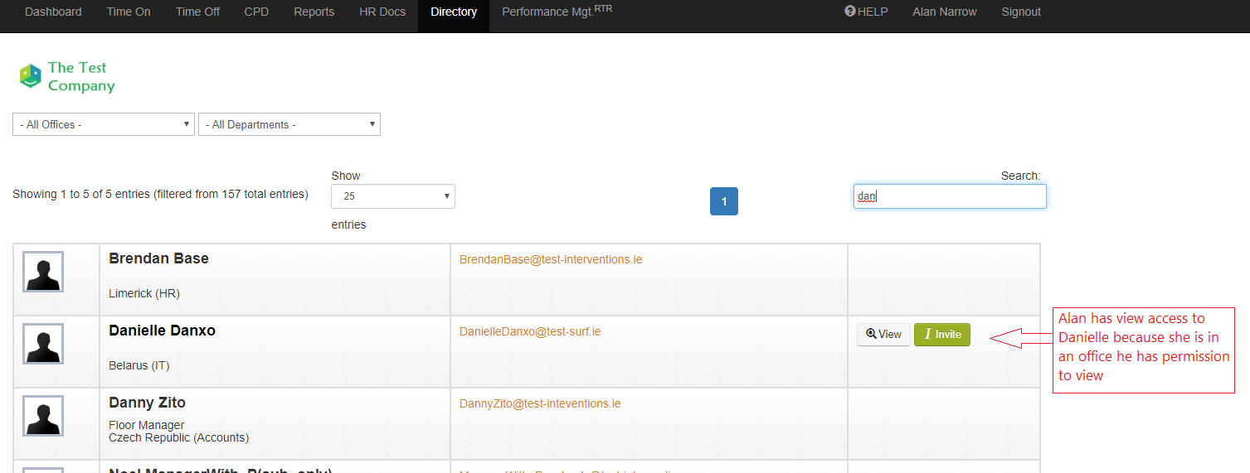Click Danielle Danxo's profile avatar
Image resolution: width=1250 pixels, height=473 pixels.
tap(43, 344)
